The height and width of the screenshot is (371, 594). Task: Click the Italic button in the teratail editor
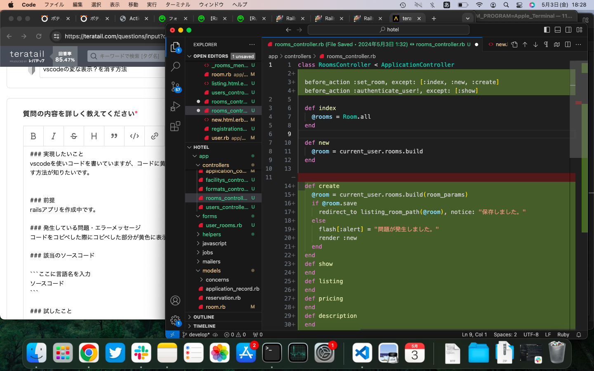coord(54,136)
